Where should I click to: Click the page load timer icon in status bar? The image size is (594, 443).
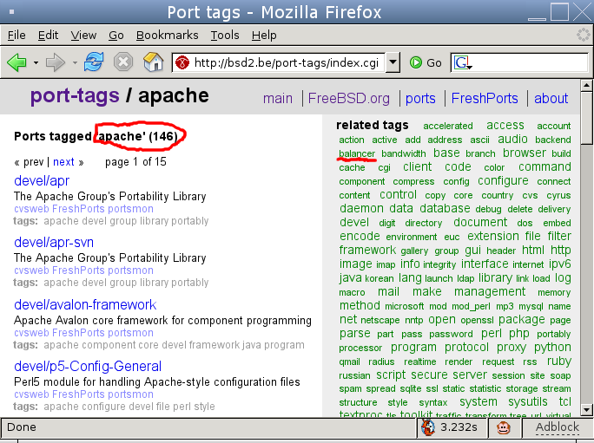[428, 427]
